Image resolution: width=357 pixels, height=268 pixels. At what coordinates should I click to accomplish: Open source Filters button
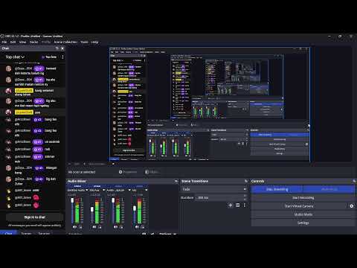point(152,172)
